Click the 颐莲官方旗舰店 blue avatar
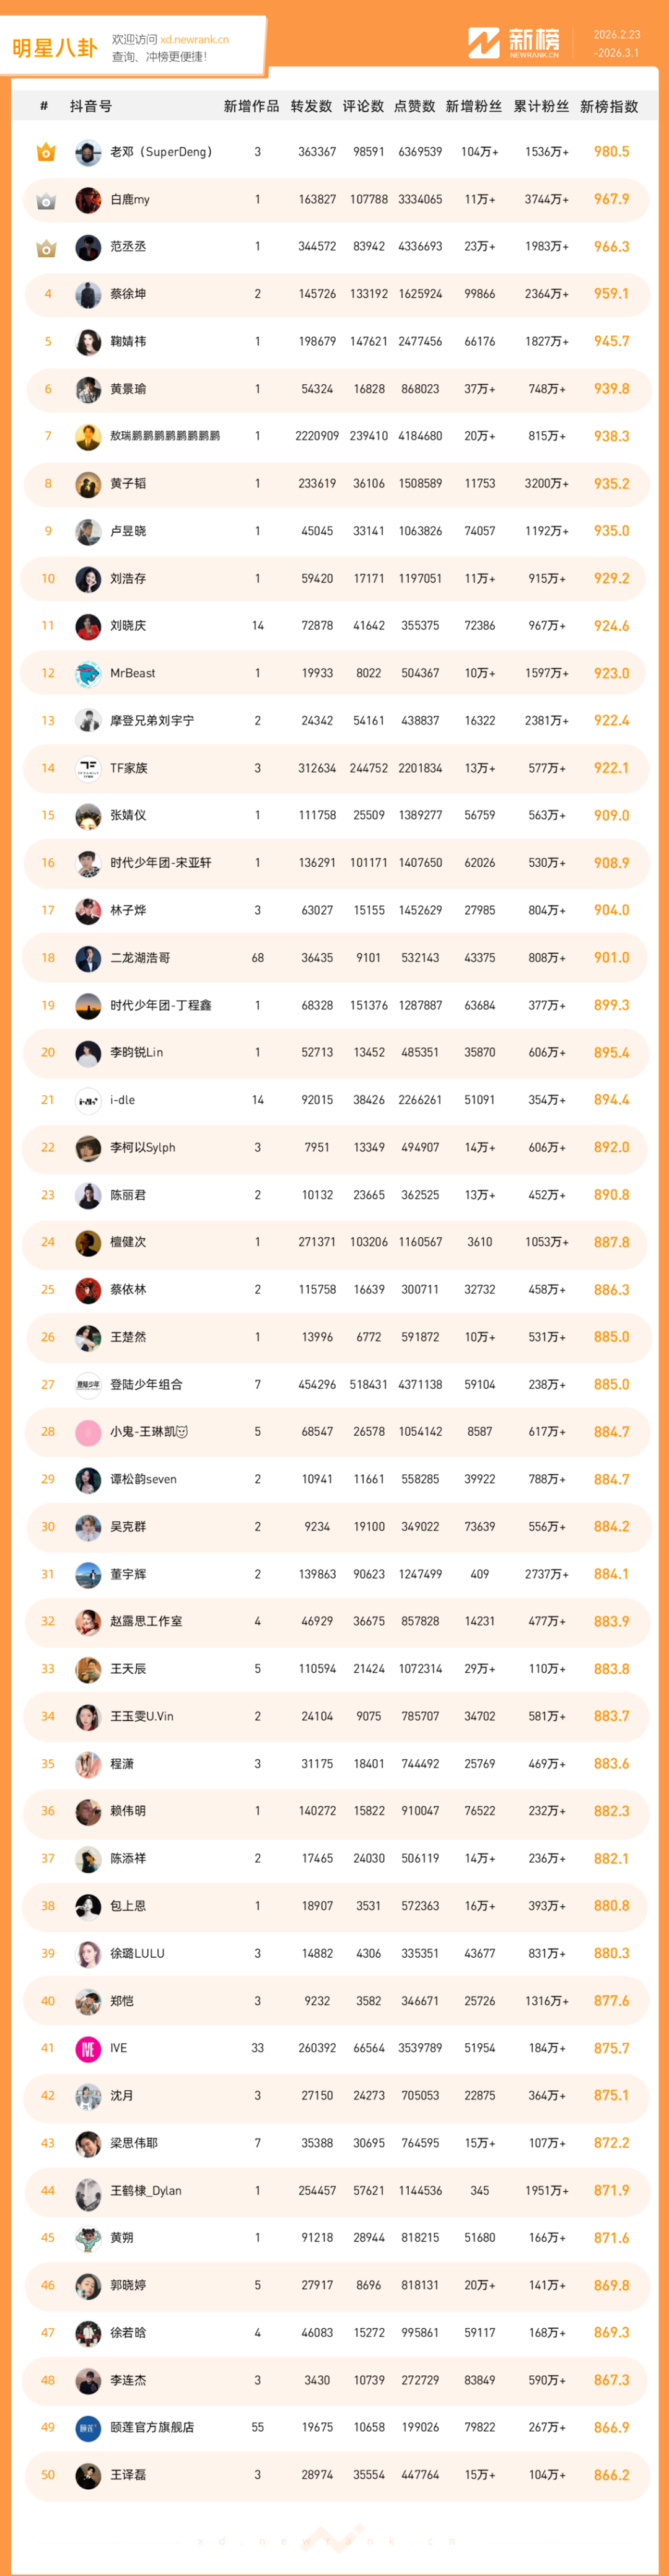Viewport: 669px width, 2576px height. [x=88, y=2427]
